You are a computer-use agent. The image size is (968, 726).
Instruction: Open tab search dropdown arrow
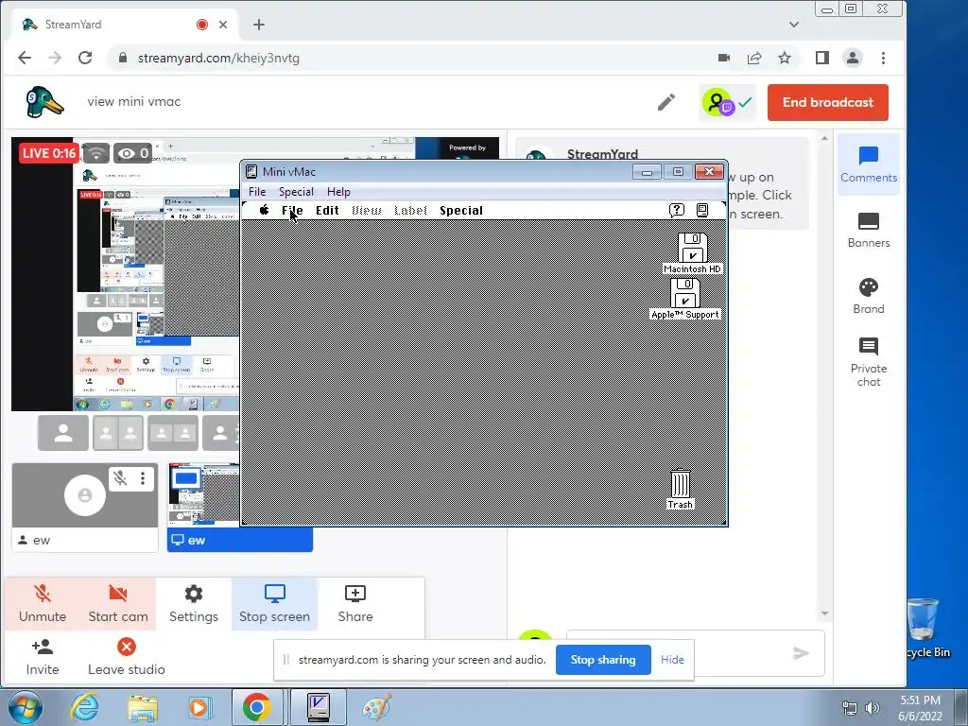click(794, 25)
